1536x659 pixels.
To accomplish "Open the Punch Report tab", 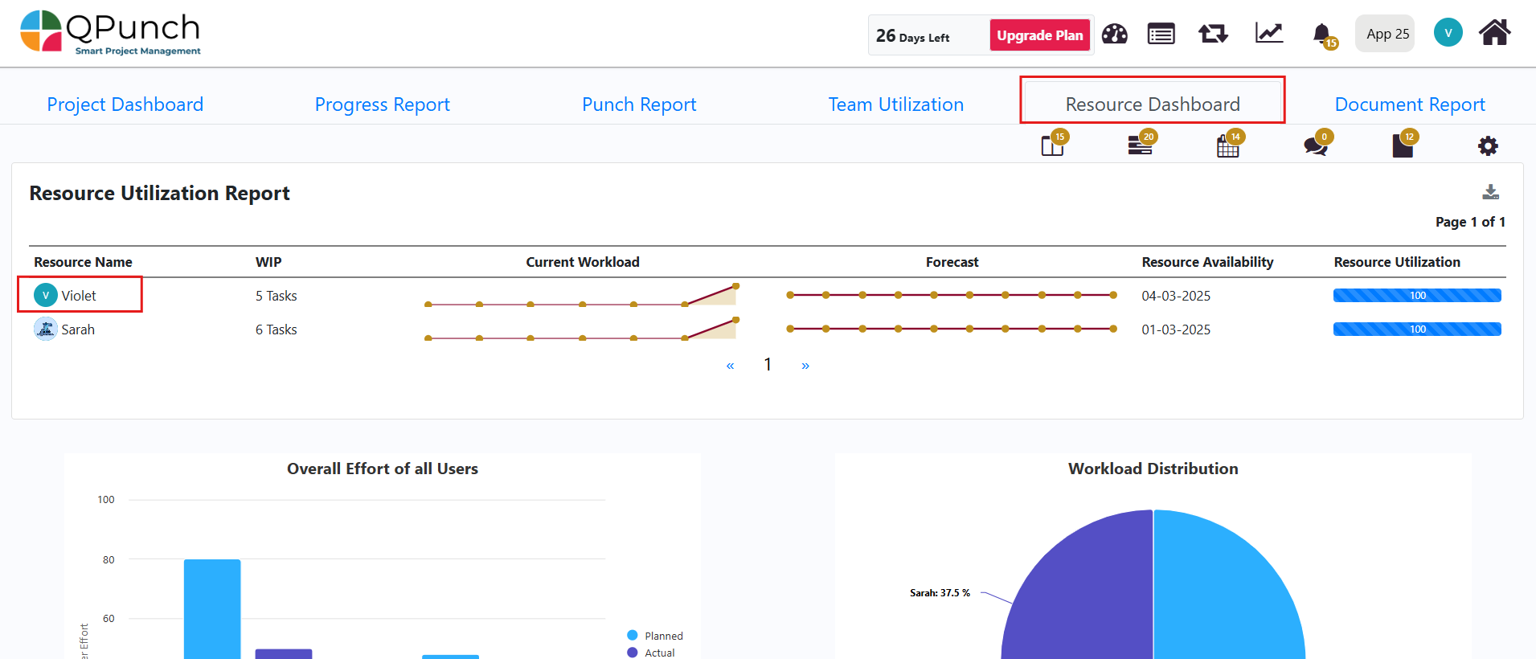I will (x=639, y=104).
